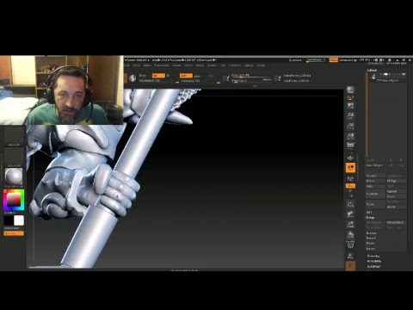This screenshot has width=413, height=310.
Task: Select the subtool row in the Subtool list
Action: [x=387, y=77]
